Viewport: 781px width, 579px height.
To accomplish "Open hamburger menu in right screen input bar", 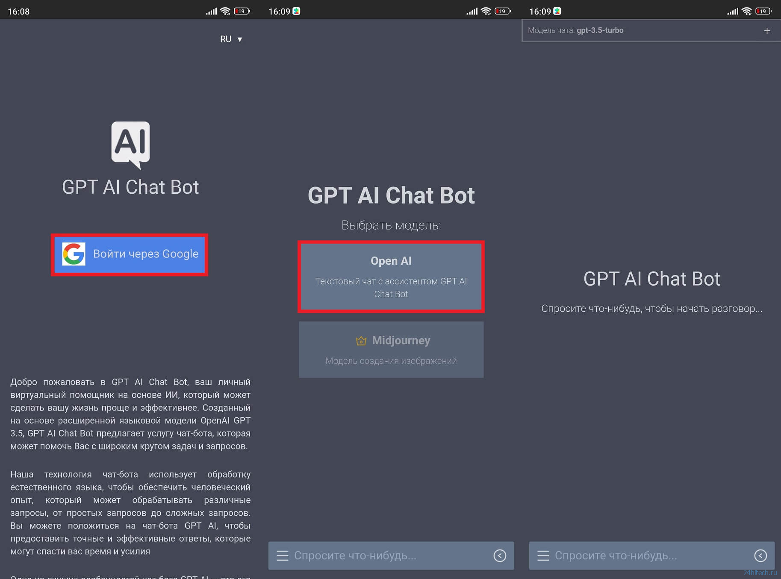I will pyautogui.click(x=543, y=555).
